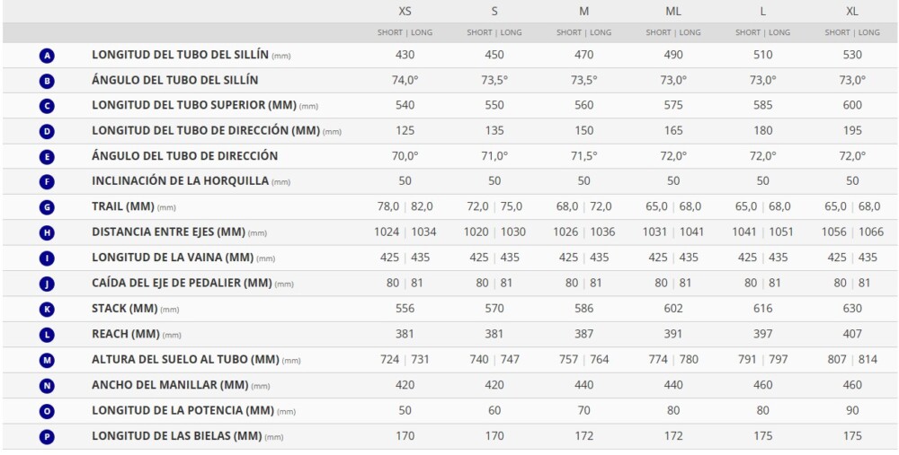Viewport: 899px width, 455px height.
Task: Click the LONGITUD DEL TUBO DEL SILLÍN label
Action: pos(180,55)
